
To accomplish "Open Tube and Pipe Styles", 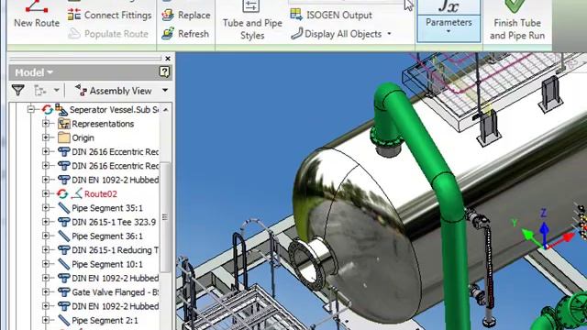I will pyautogui.click(x=252, y=20).
